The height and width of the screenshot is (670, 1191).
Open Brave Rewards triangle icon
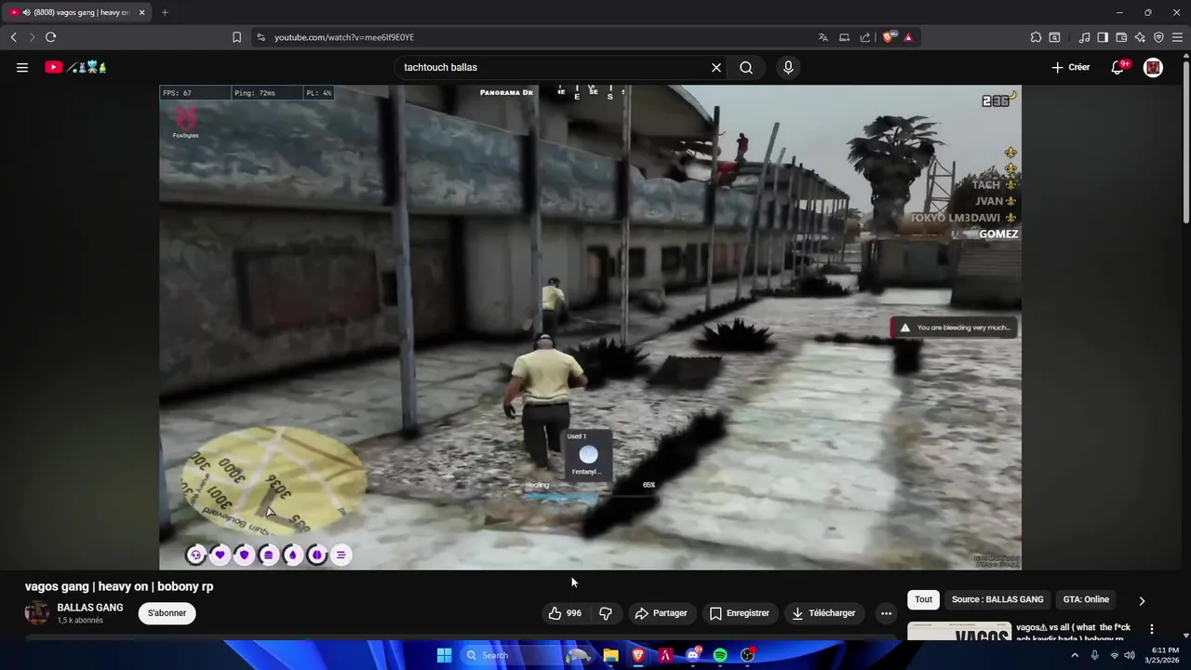click(908, 37)
